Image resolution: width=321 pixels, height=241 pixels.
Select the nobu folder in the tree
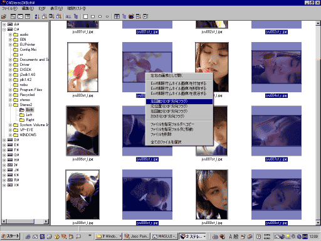24,85
